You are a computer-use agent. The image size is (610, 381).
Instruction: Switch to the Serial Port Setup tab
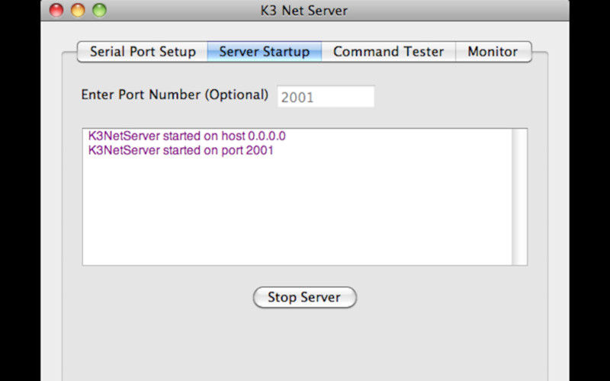tap(143, 52)
